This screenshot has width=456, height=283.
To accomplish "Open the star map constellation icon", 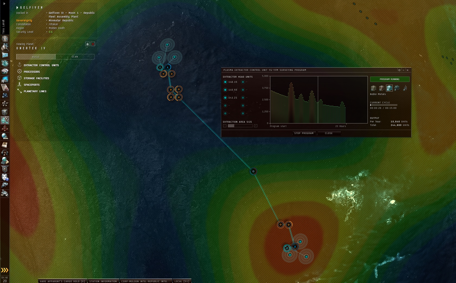I will pos(5,96).
